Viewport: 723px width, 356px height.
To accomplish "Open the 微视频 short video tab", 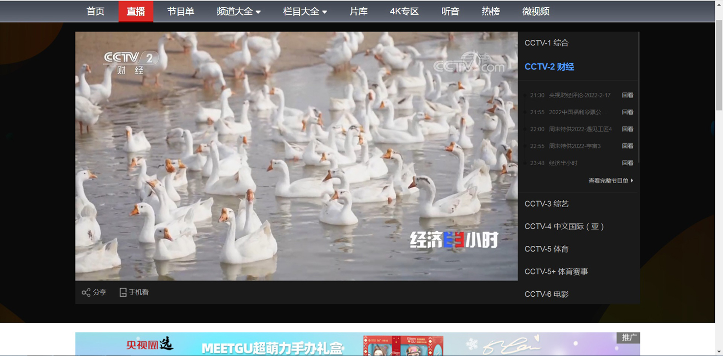I will [x=536, y=11].
